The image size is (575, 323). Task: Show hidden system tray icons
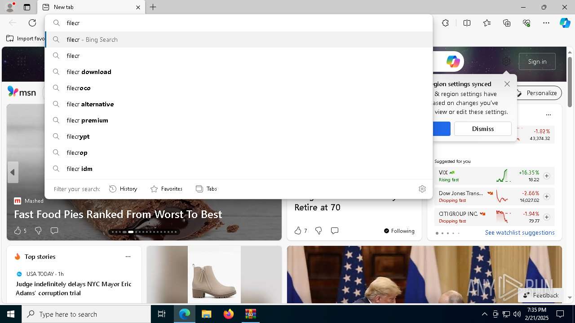pyautogui.click(x=484, y=314)
